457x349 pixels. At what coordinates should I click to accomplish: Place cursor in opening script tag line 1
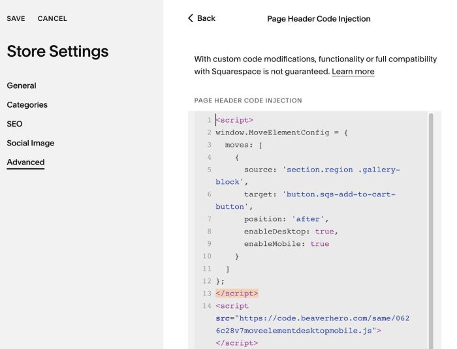(x=234, y=120)
